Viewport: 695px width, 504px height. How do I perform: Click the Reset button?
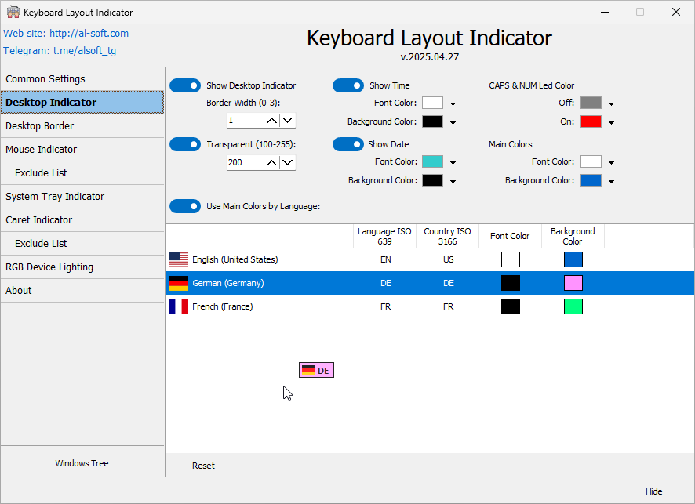tap(203, 465)
